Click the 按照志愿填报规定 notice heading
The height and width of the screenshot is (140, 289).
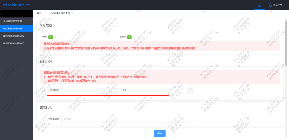pyautogui.click(x=56, y=44)
